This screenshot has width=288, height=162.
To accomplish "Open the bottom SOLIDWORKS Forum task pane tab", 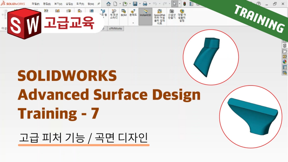I will pos(285,73).
